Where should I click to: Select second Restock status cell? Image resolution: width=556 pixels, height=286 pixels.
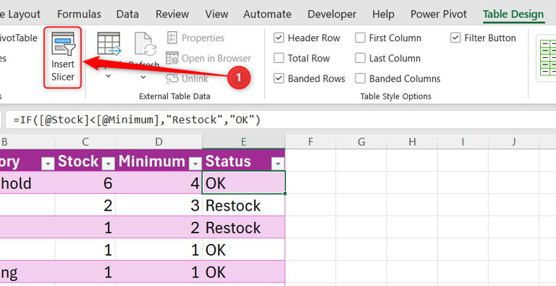coord(243,227)
